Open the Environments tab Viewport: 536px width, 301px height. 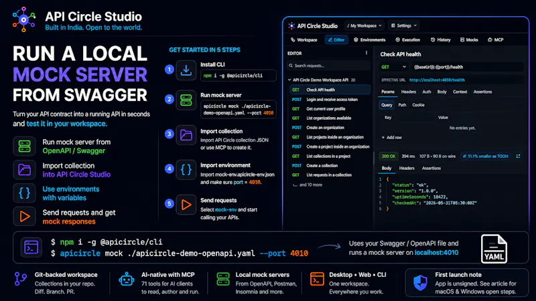[x=370, y=40]
